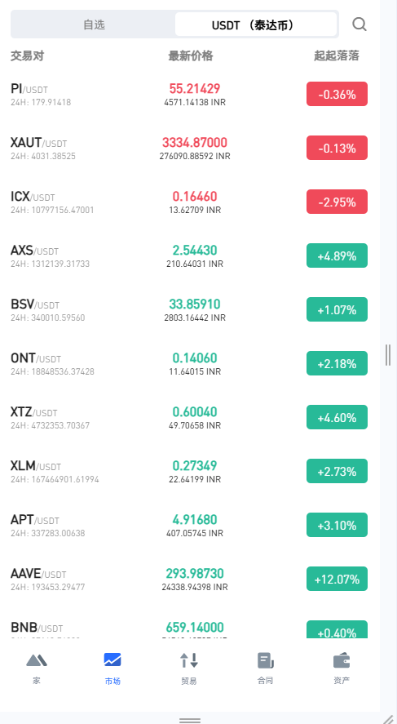Click the -2.95% badge for ICX
The image size is (397, 724).
click(337, 202)
